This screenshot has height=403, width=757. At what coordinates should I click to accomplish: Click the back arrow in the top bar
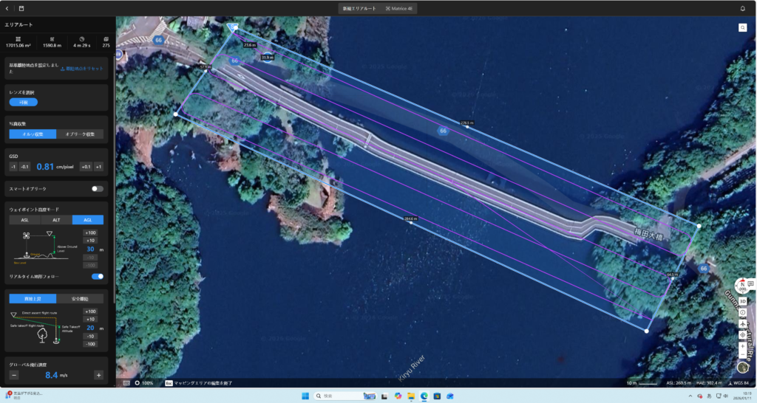[x=7, y=8]
